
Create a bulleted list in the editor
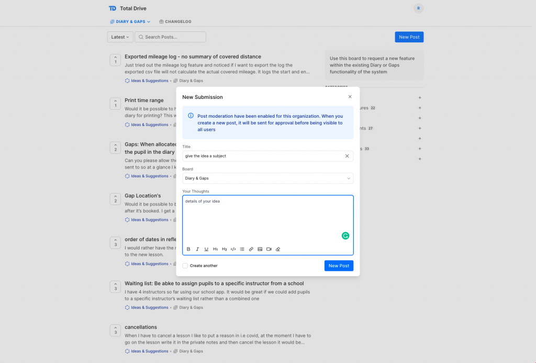tap(242, 248)
